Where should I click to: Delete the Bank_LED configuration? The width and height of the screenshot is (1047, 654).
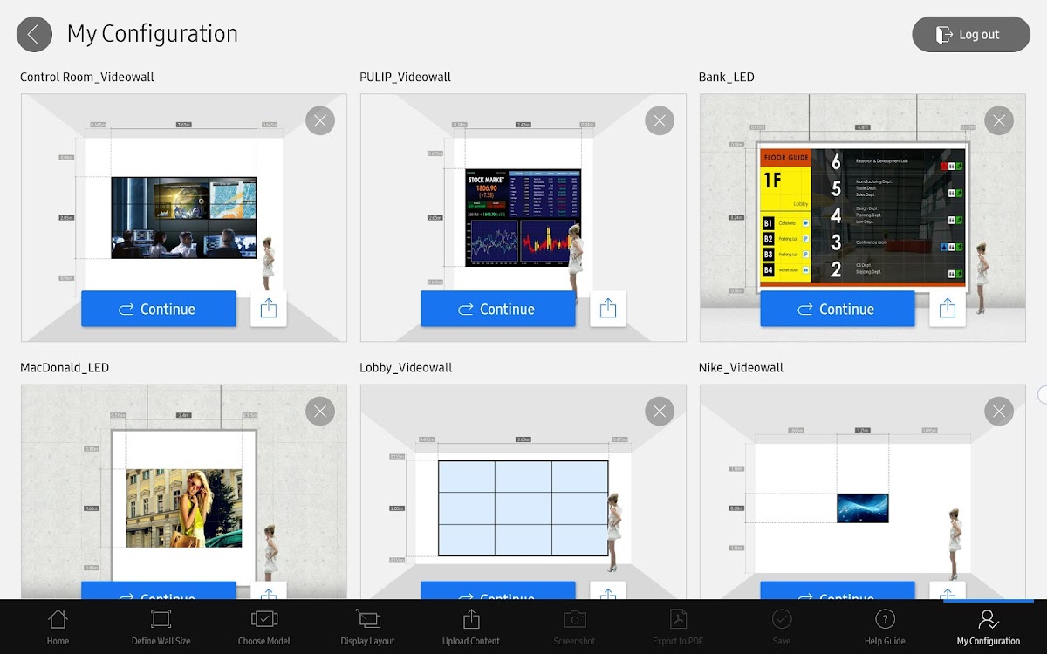[x=998, y=120]
